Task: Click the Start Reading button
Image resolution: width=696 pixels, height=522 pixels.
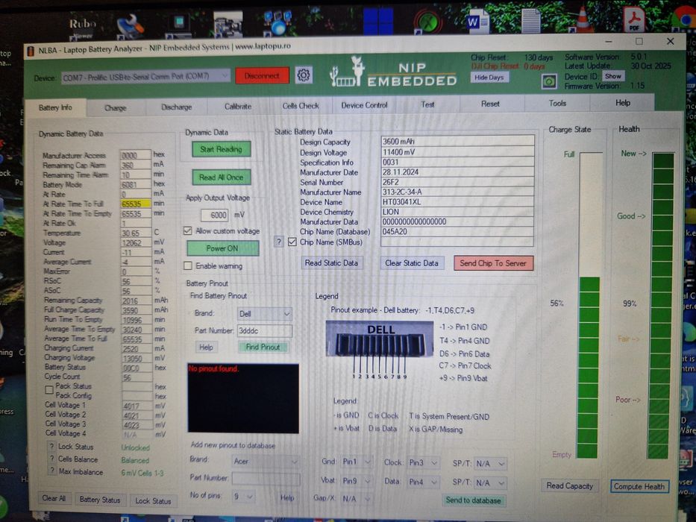Action: coord(221,149)
